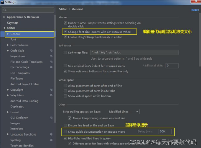Enable Ensure line feed at file end on Save
This screenshot has width=201, height=148.
point(65,125)
